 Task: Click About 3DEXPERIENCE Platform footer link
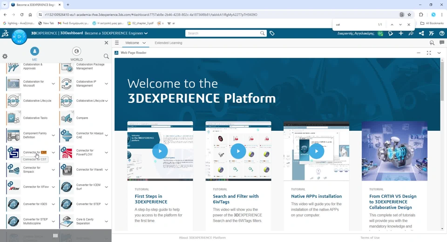202,237
